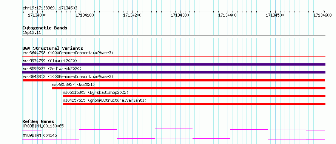Click the 17134300 ruler tick label

(180, 15)
